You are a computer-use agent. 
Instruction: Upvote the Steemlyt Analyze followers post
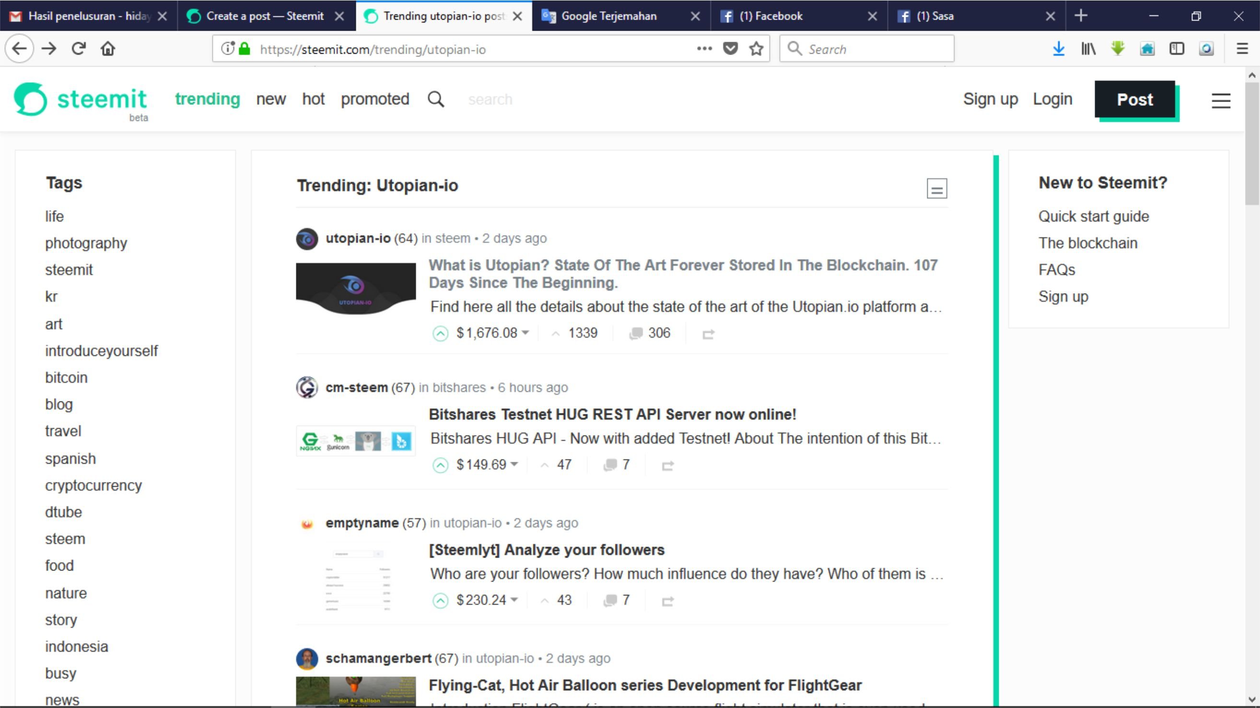[x=440, y=600]
